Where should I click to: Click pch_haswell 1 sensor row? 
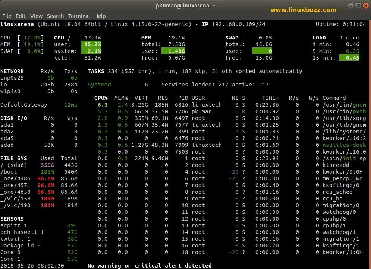(x=39, y=232)
